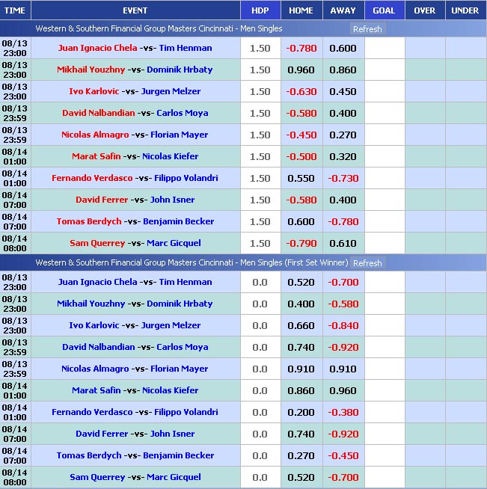Open David Ferrer vs John Isner First Set event
487x489 pixels.
[x=135, y=434]
